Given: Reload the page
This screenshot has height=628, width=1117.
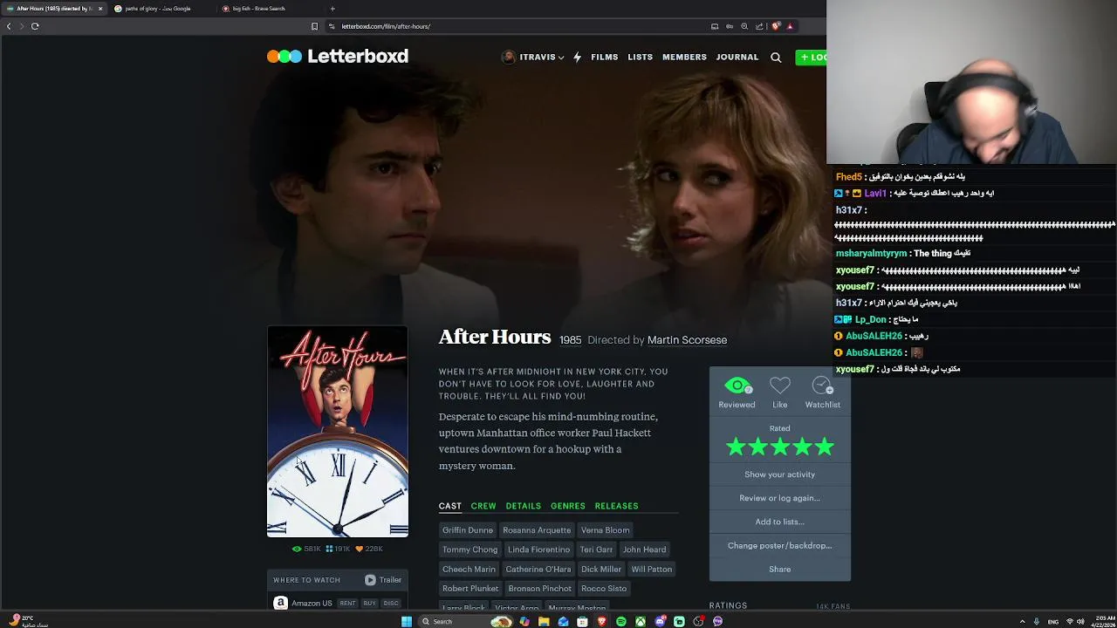Looking at the screenshot, I should 35,26.
